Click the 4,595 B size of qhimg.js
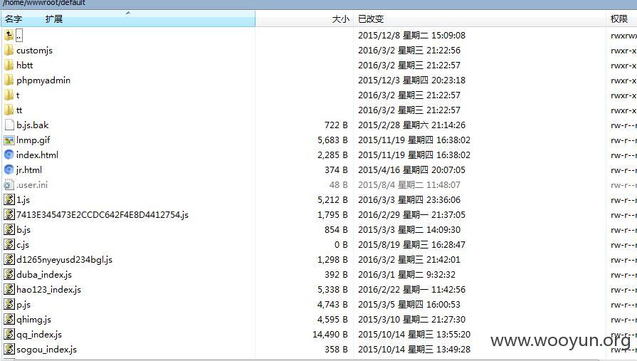 (x=332, y=320)
